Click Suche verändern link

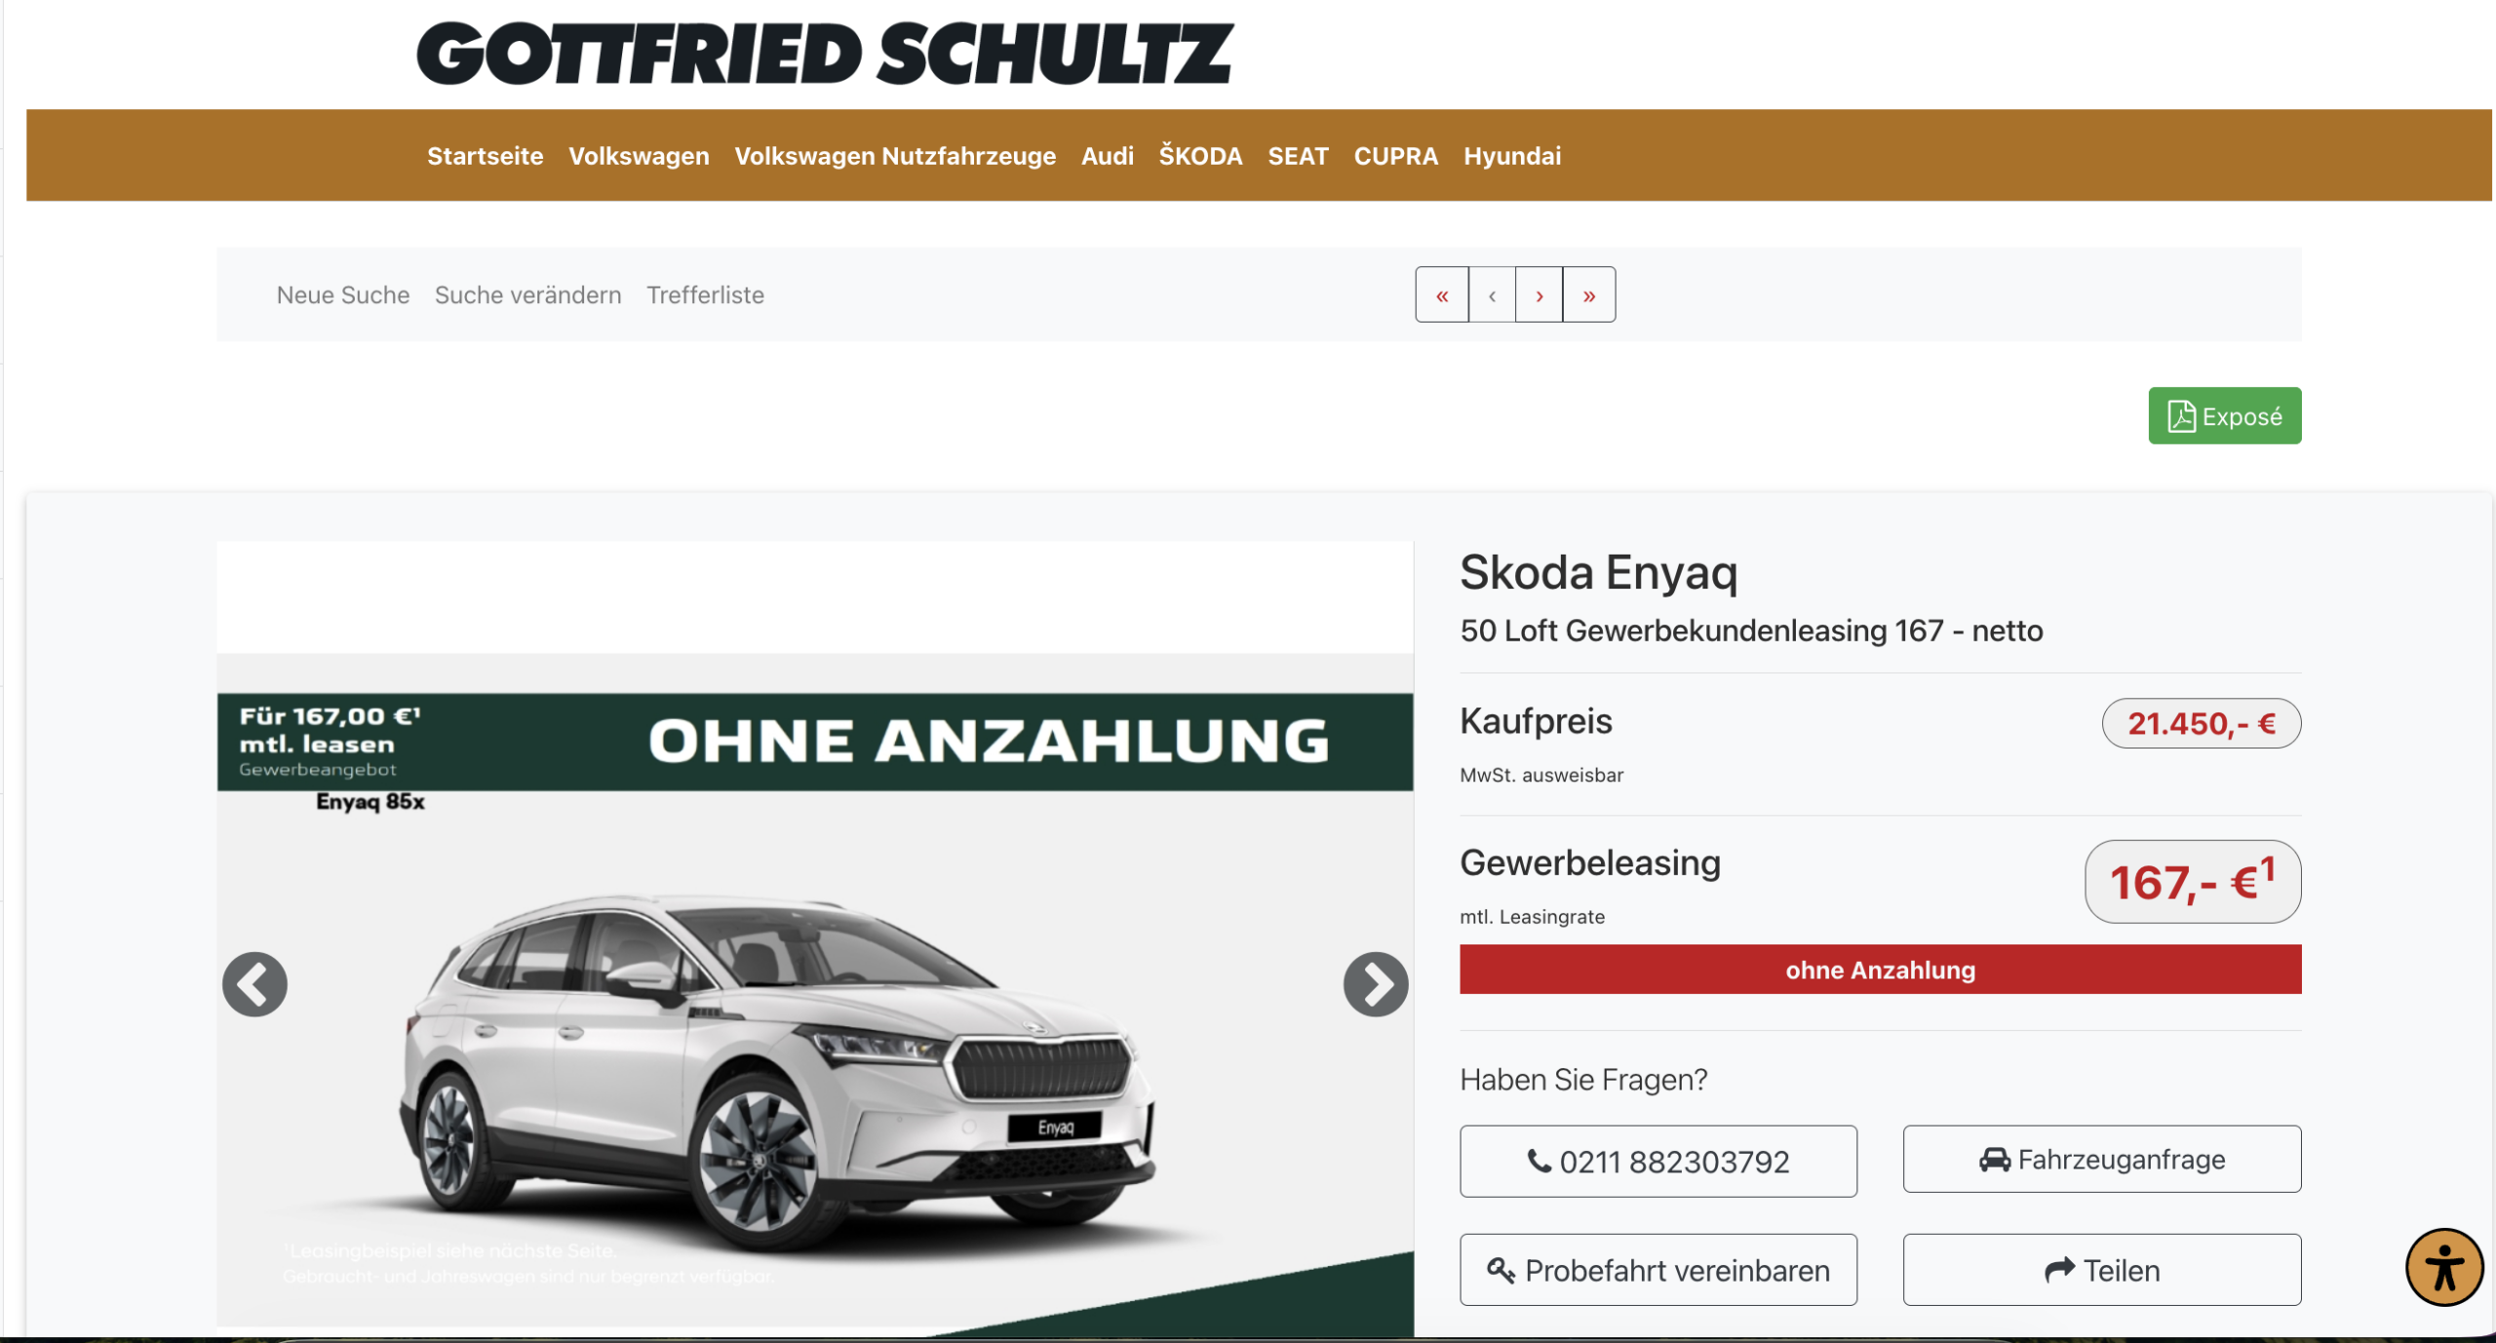click(527, 295)
